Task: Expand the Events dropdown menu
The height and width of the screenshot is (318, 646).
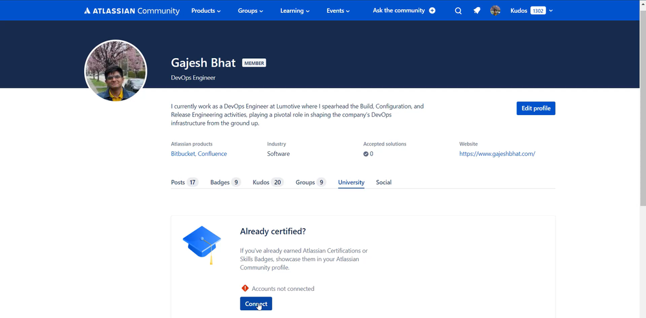Action: point(338,11)
